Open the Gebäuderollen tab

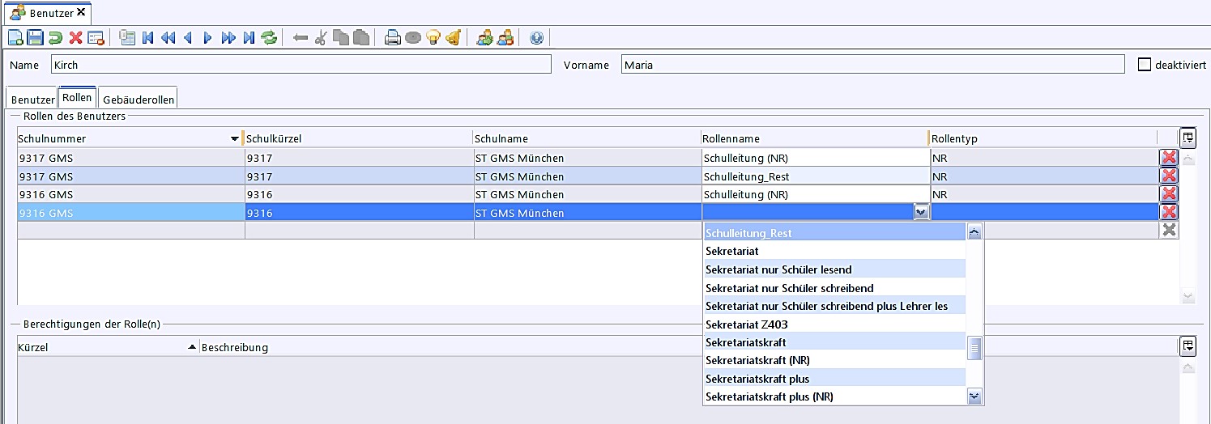(x=138, y=100)
